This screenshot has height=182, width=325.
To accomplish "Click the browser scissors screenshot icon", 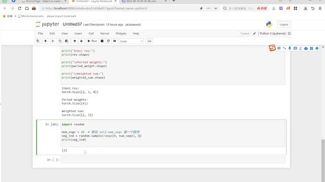I will click(274, 8).
